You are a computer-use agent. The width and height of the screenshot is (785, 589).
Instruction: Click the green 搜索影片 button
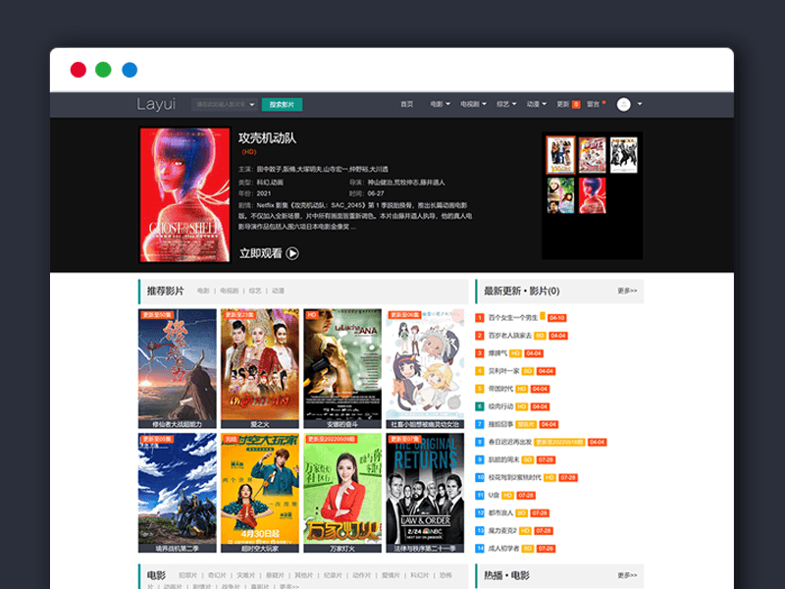click(x=282, y=105)
